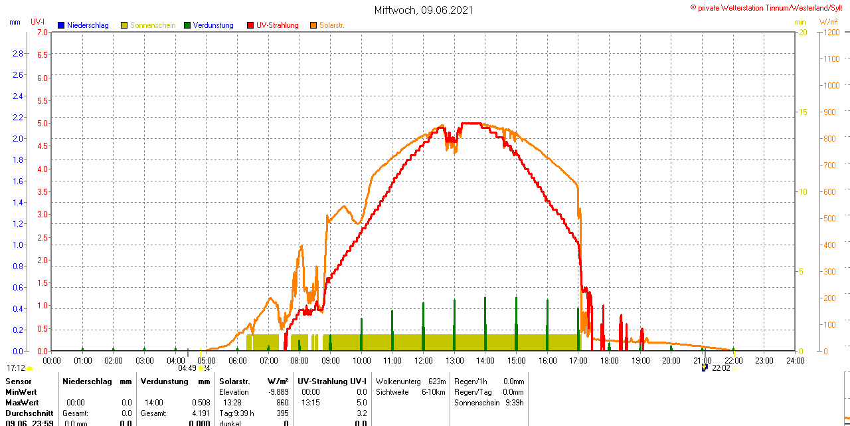Click the Niederschlag legend label
Viewport: 850px width, 426px height.
click(x=88, y=25)
